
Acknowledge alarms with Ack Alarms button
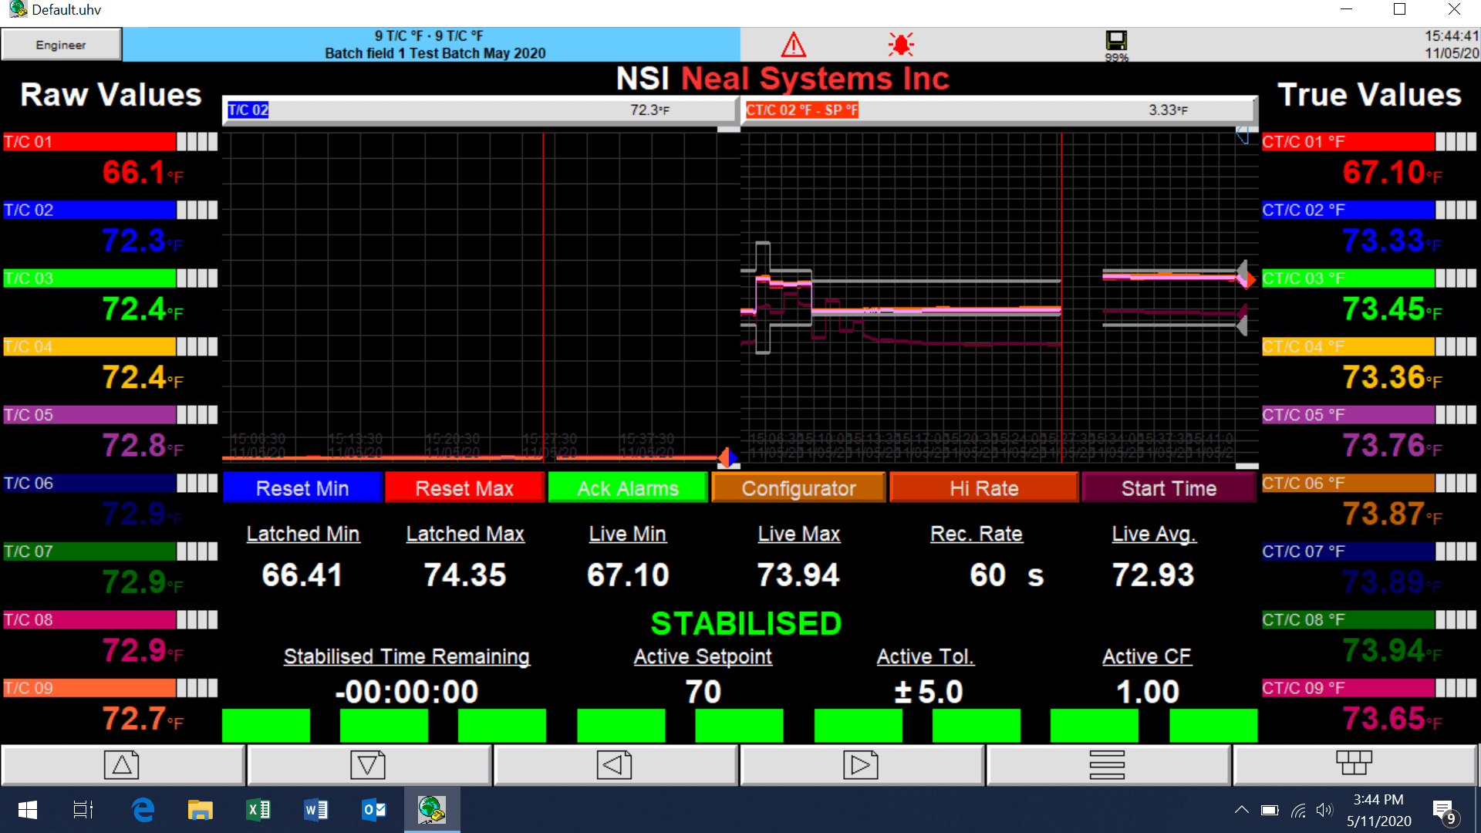pos(627,488)
